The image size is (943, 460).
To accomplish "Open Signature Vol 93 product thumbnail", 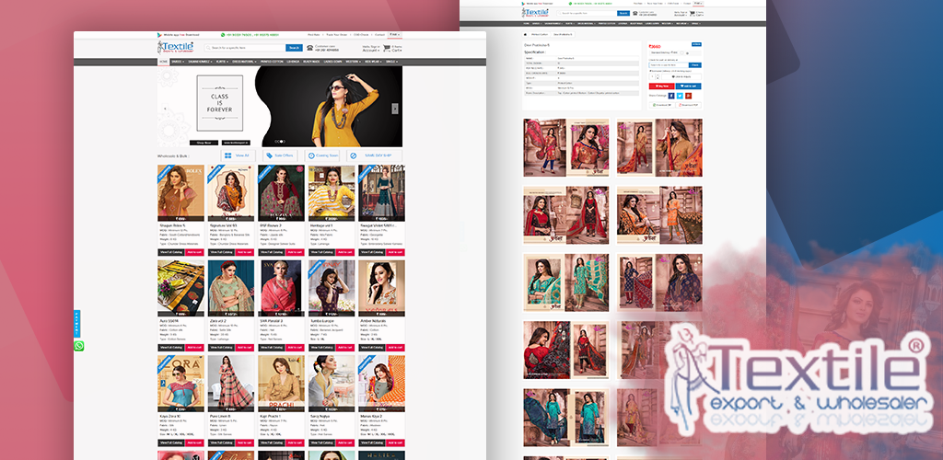I will coord(231,193).
